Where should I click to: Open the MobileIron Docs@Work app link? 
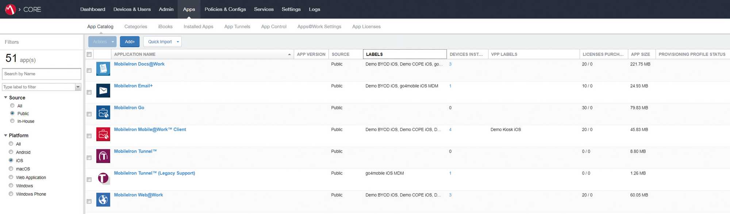(139, 64)
